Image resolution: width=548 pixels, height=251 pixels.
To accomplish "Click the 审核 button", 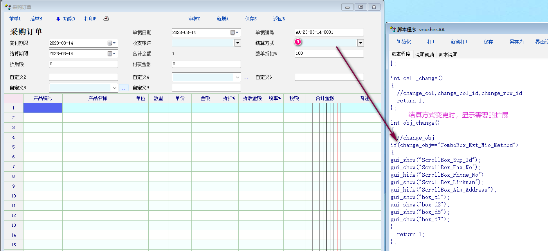I will pyautogui.click(x=194, y=19).
